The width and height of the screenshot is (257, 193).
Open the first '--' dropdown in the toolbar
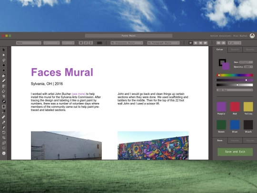pyautogui.click(x=51, y=43)
